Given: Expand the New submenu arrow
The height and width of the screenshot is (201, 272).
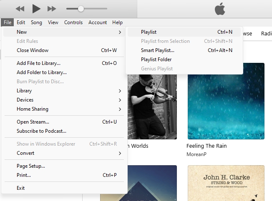Looking at the screenshot, I should 120,32.
